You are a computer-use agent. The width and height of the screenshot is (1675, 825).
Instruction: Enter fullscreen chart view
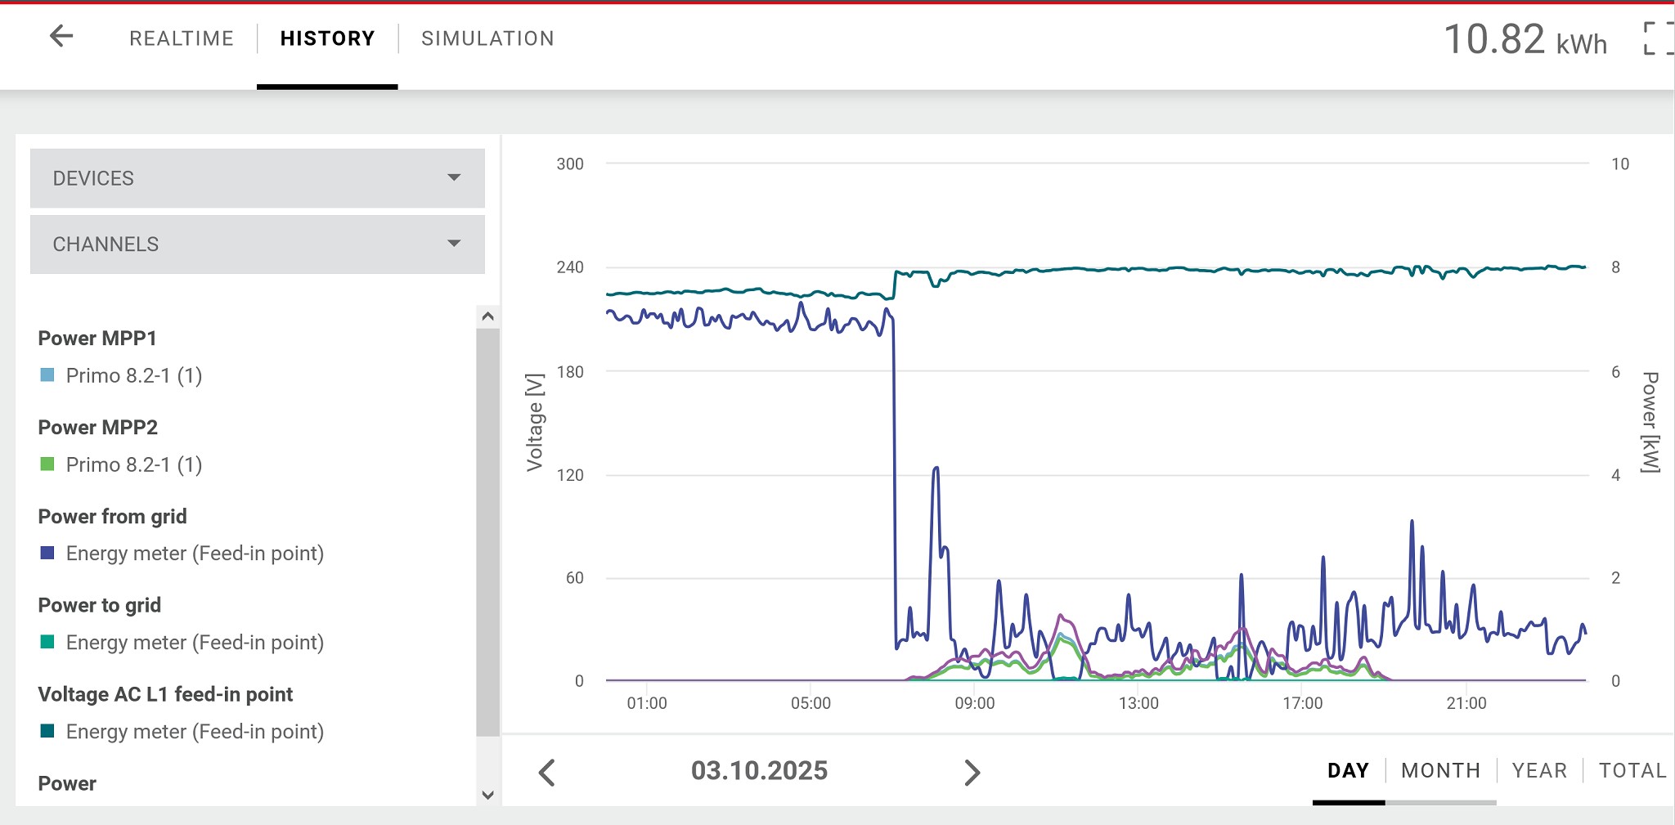1659,38
